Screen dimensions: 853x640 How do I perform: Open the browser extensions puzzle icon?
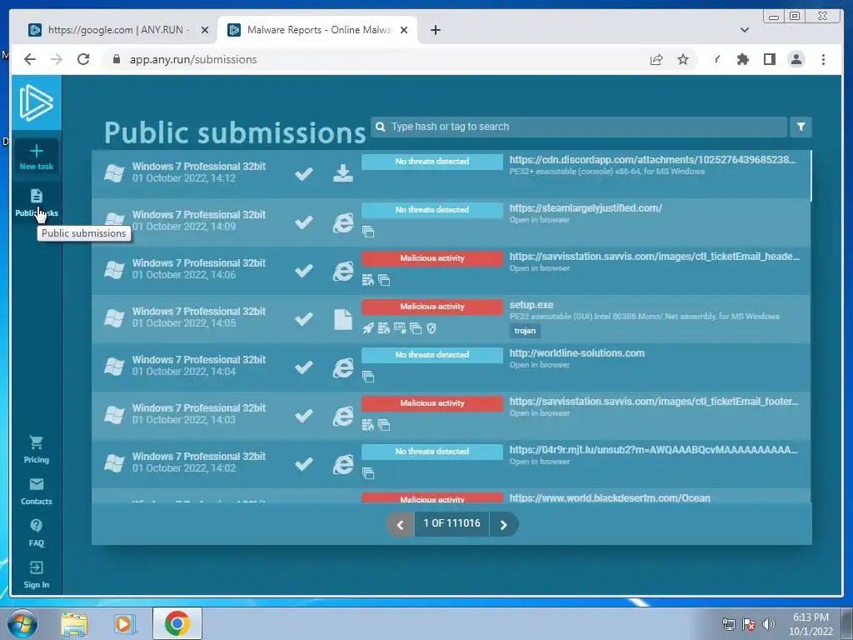(742, 59)
